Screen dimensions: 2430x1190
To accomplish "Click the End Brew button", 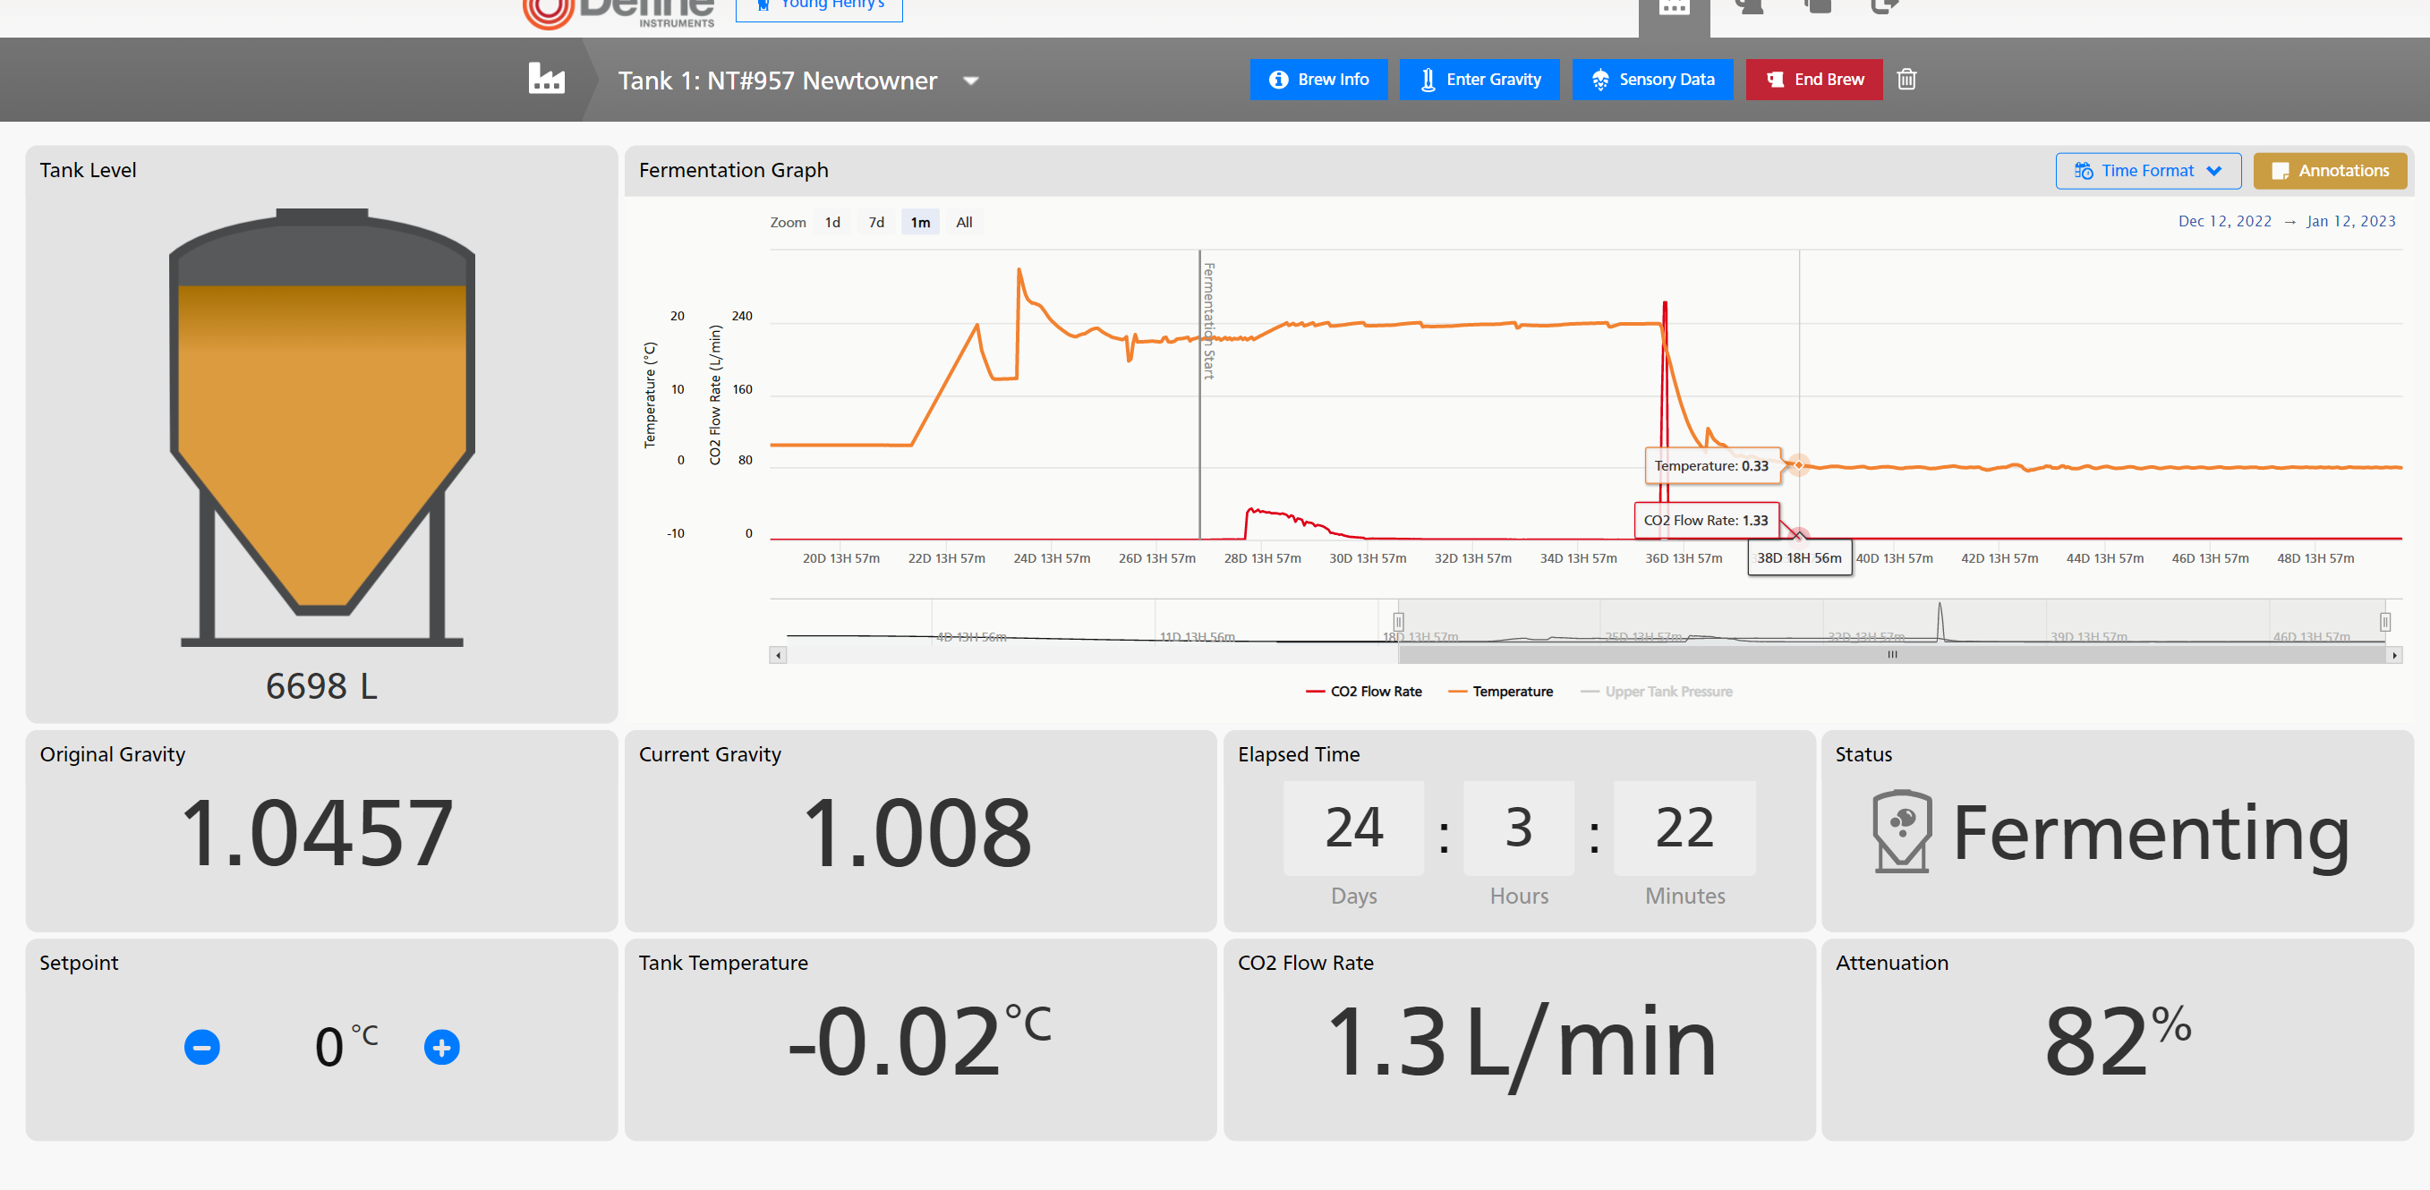I will coord(1813,80).
